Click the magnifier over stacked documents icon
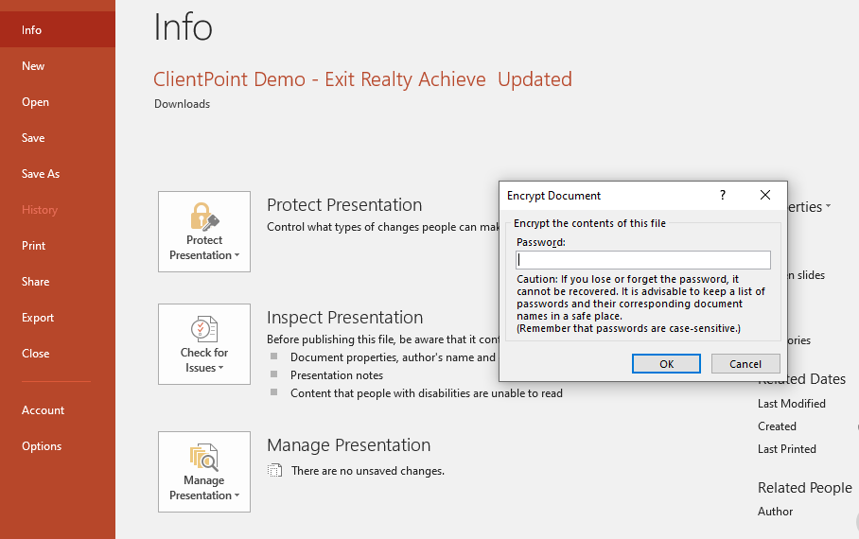 (204, 458)
